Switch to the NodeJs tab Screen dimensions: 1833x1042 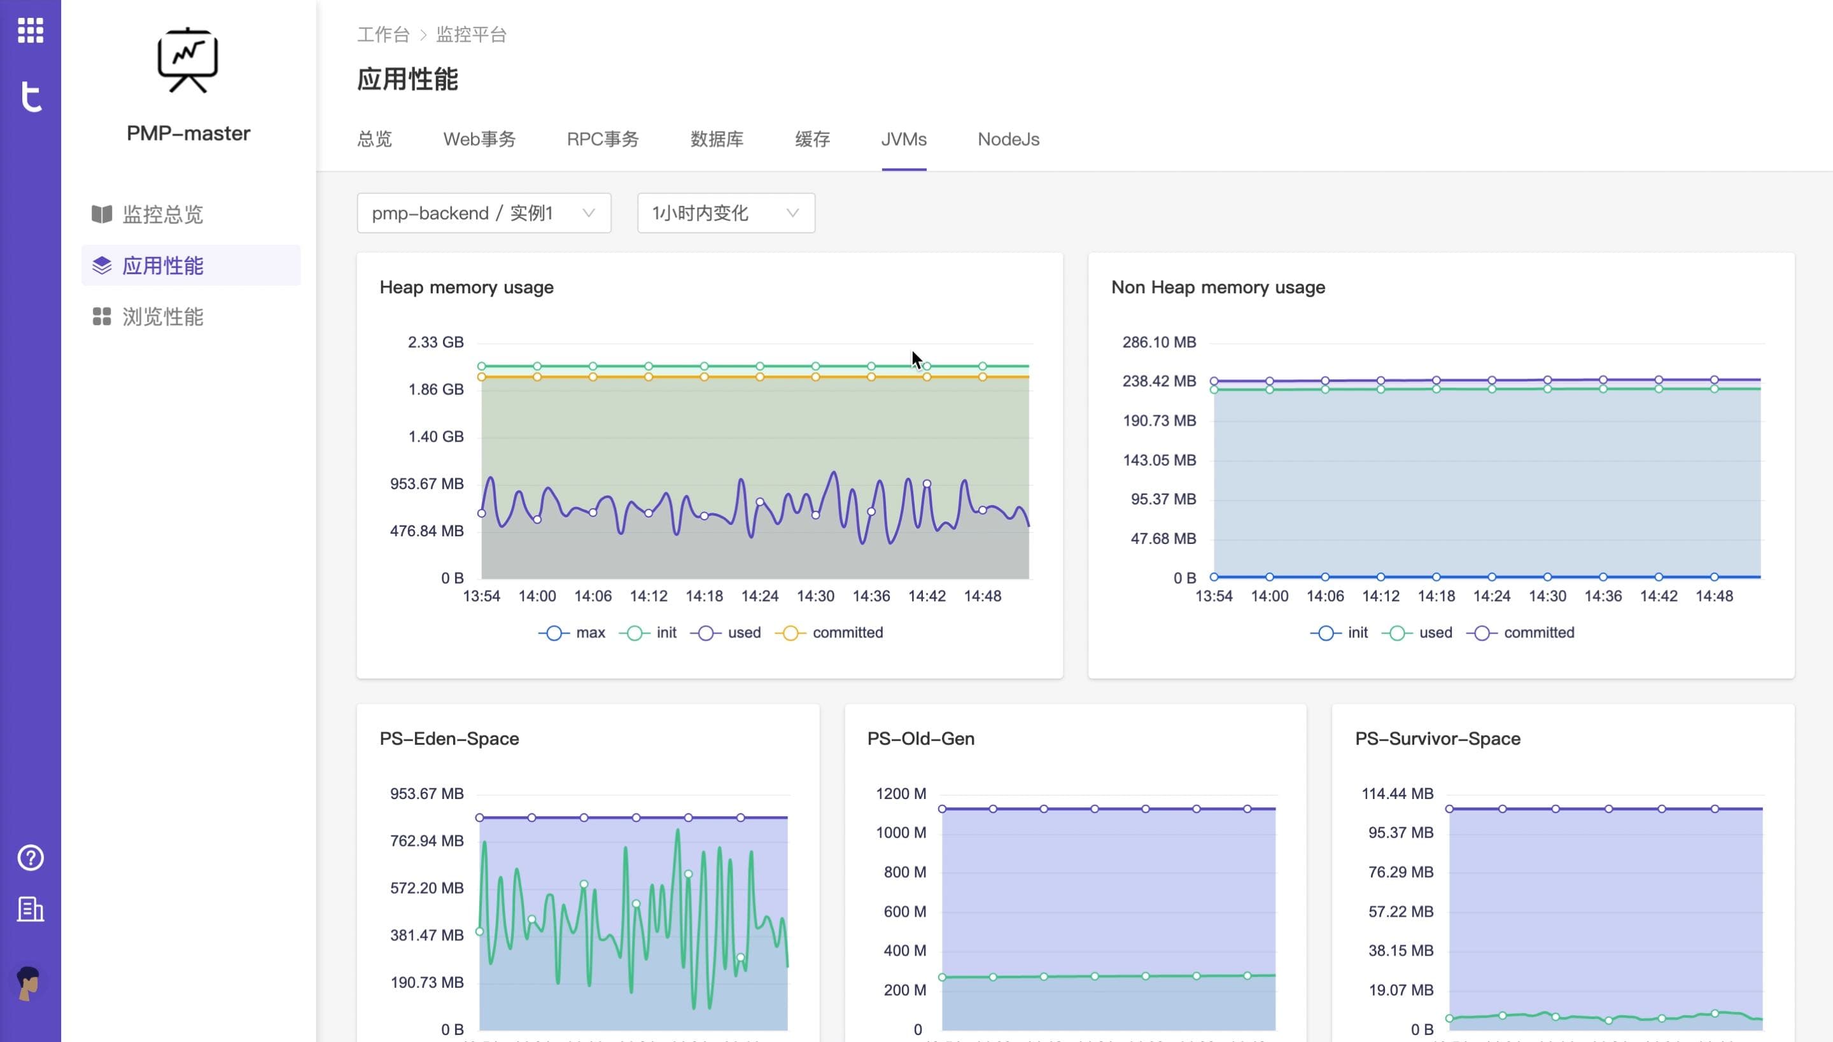(1008, 139)
